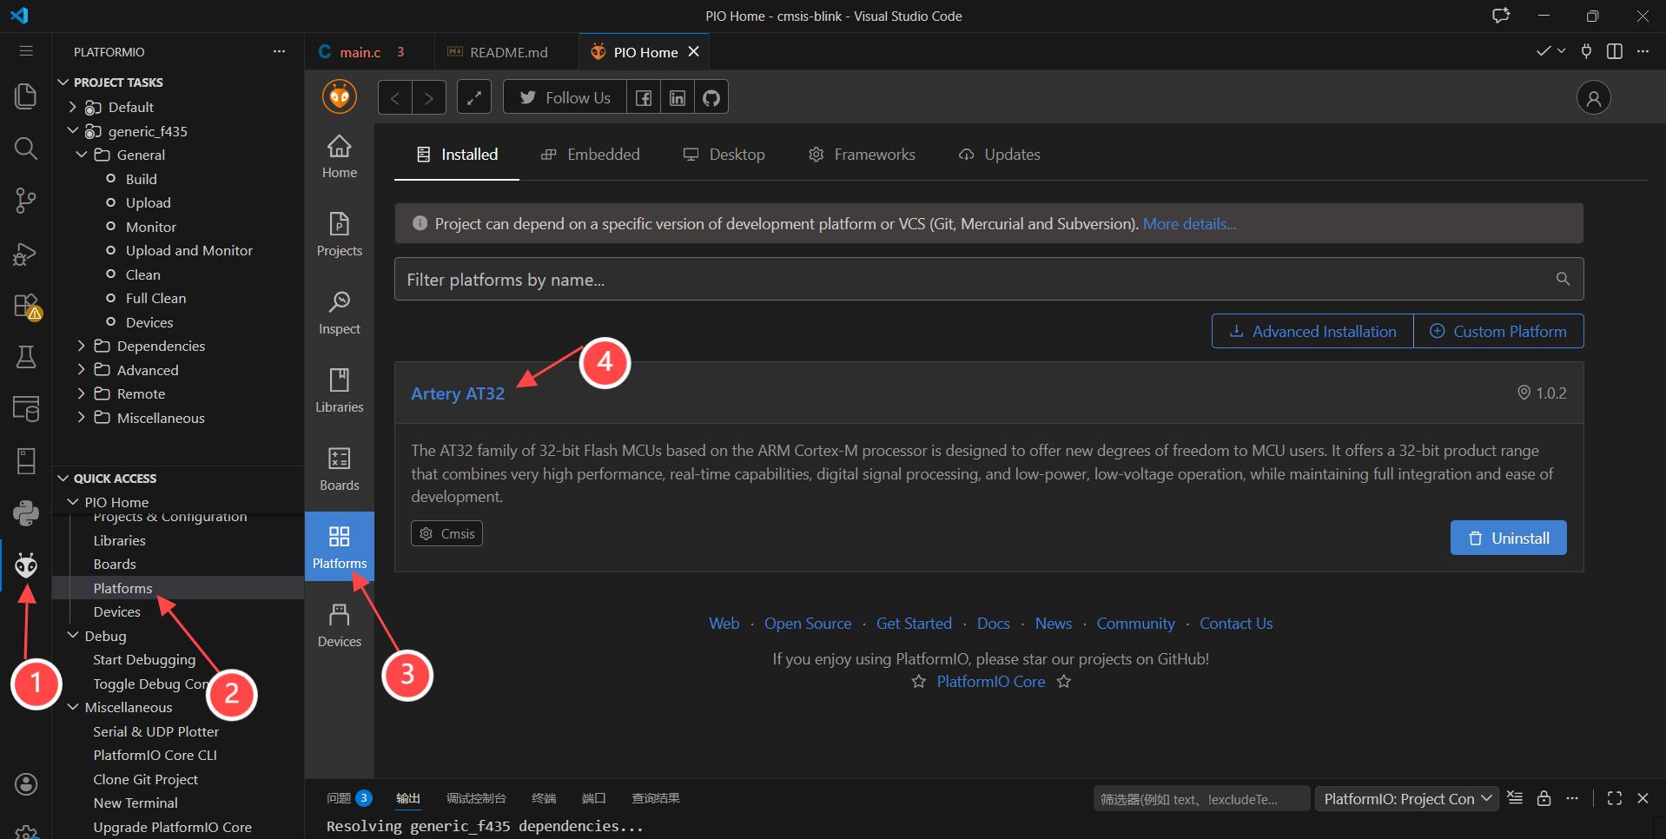Open the Accounts icon in activity bar

[x=26, y=784]
